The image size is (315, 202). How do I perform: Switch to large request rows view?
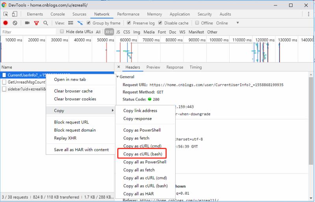click(71, 23)
